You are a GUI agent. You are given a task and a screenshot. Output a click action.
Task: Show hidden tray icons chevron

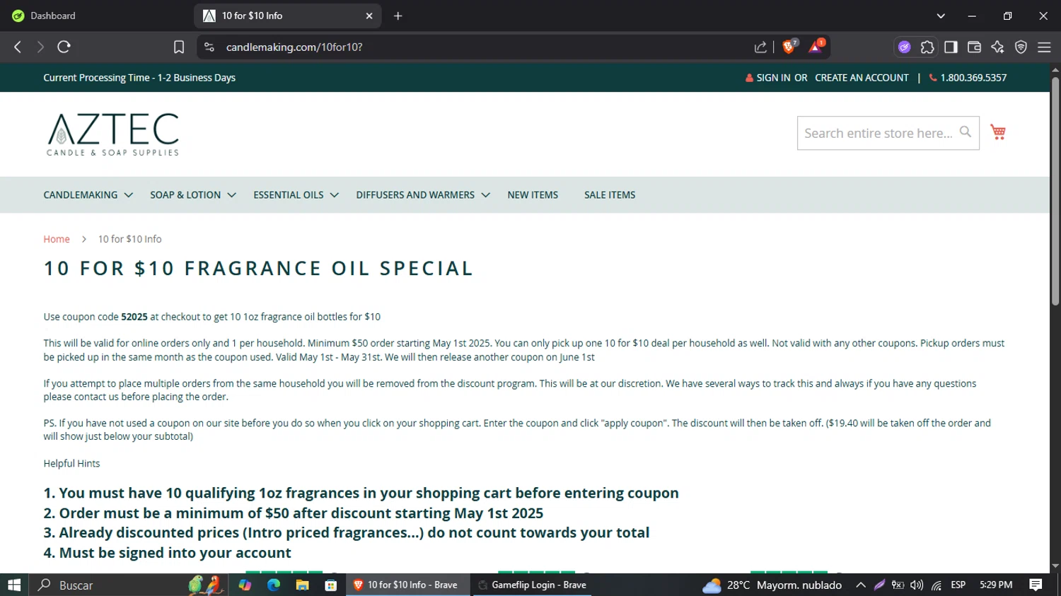coord(860,585)
